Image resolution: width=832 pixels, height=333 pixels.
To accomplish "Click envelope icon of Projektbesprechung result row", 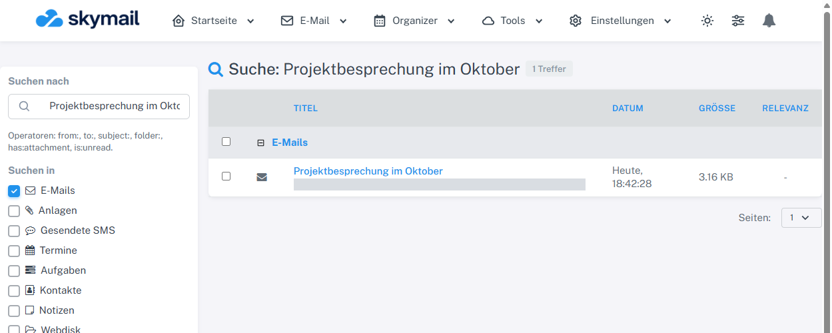I will click(262, 177).
